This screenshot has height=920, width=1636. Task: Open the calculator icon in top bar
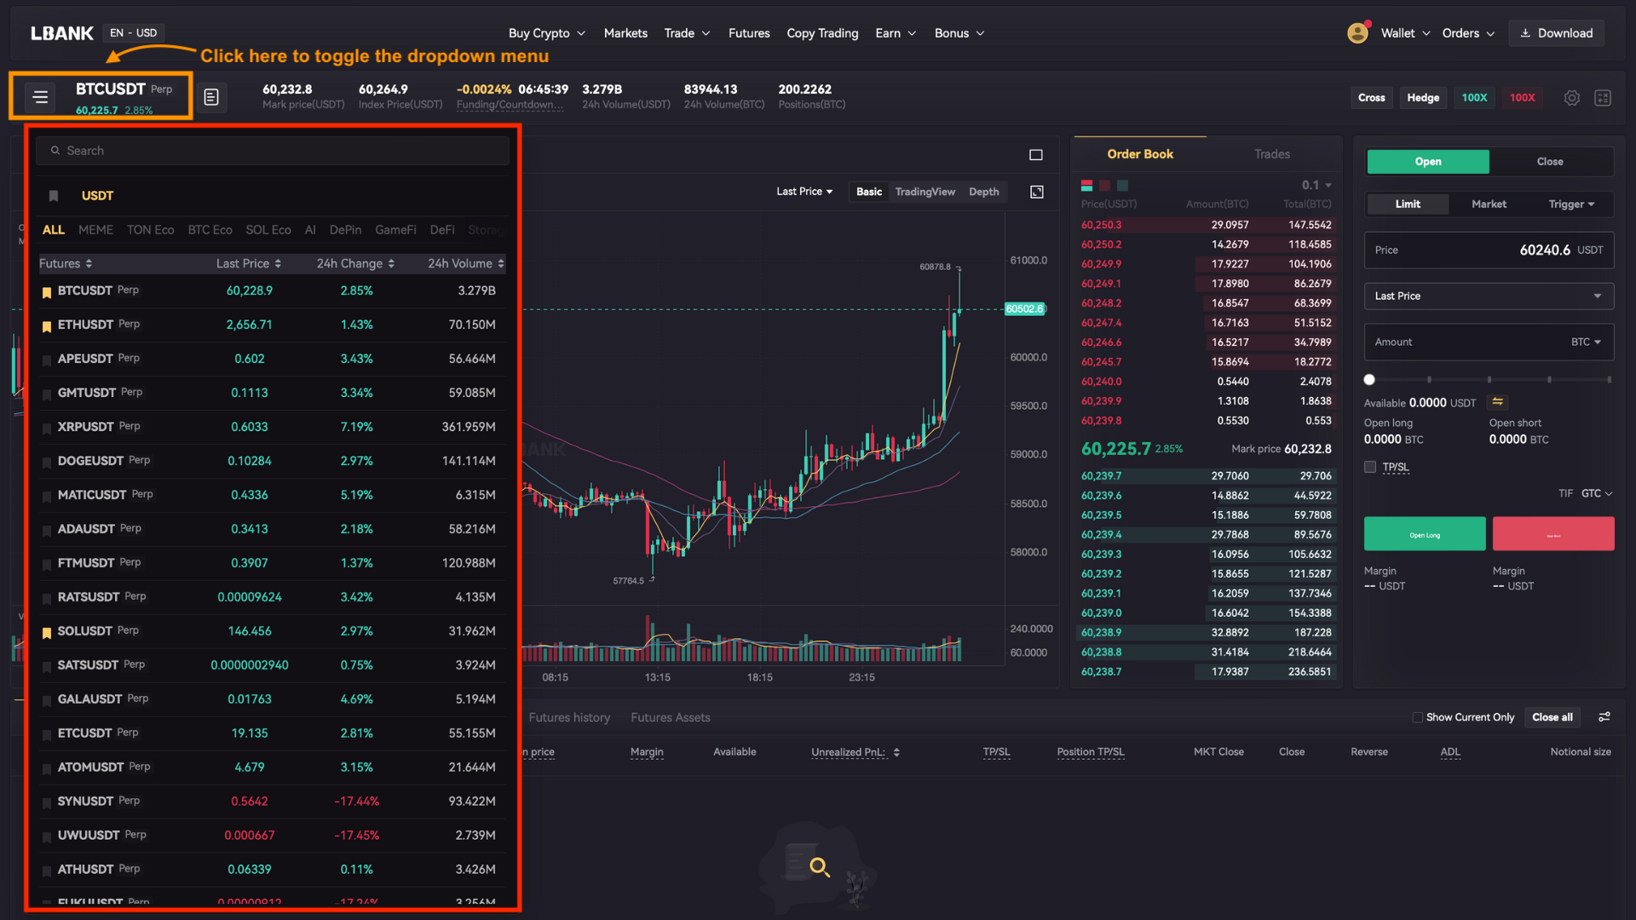tap(1603, 98)
